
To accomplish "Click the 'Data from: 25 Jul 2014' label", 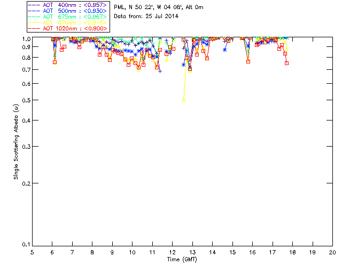I will [x=146, y=17].
